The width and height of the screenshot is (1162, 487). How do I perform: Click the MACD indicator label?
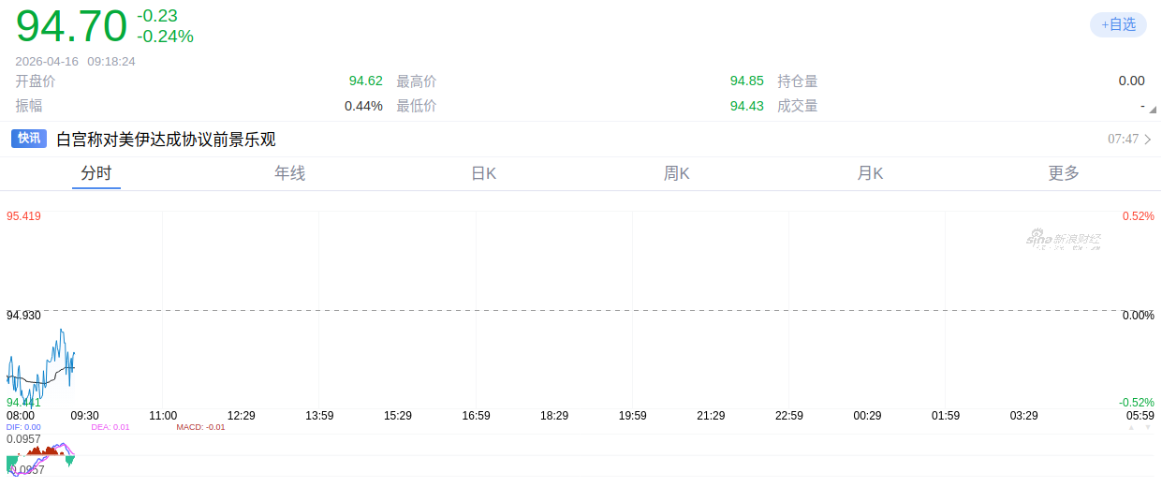pos(200,427)
